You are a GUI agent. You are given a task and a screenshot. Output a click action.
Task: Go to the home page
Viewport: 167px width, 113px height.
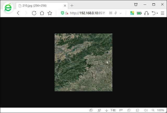click(x=42, y=13)
